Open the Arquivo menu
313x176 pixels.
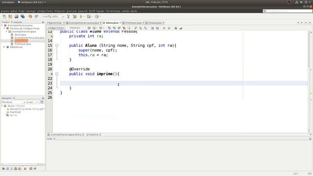[5, 11]
